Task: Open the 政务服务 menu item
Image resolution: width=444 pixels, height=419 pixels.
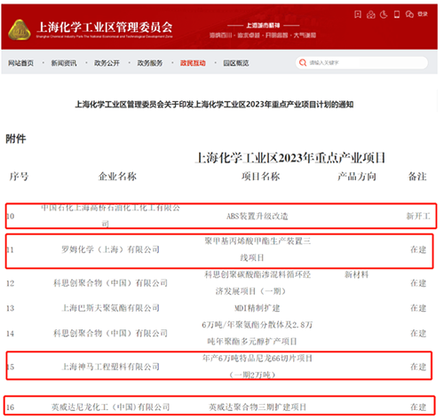Action: (x=150, y=63)
